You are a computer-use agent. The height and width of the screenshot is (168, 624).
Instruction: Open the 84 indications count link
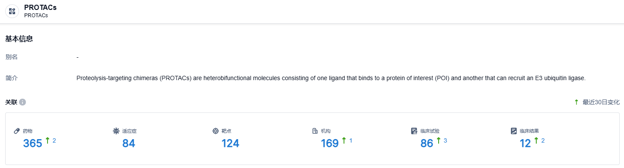click(129, 143)
